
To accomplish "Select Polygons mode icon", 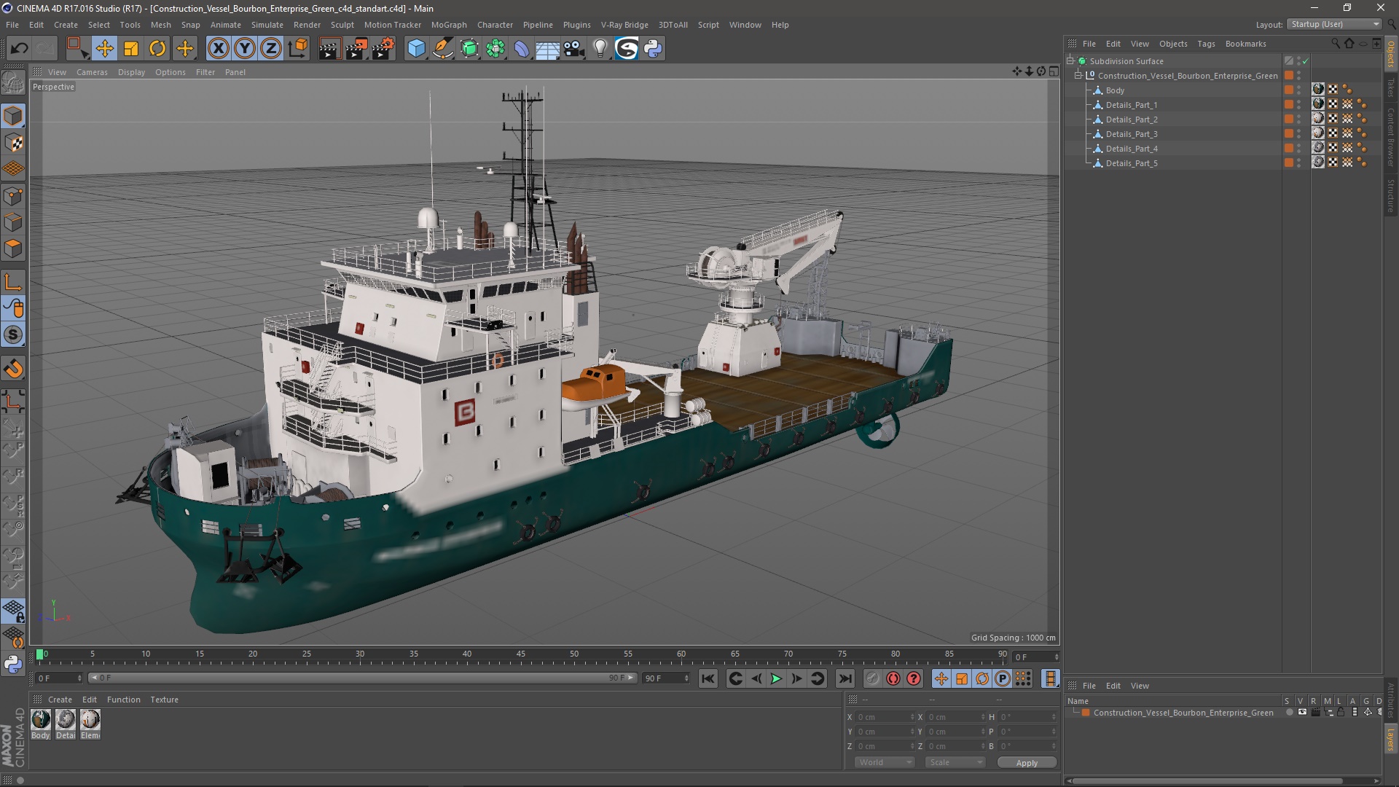I will point(13,248).
